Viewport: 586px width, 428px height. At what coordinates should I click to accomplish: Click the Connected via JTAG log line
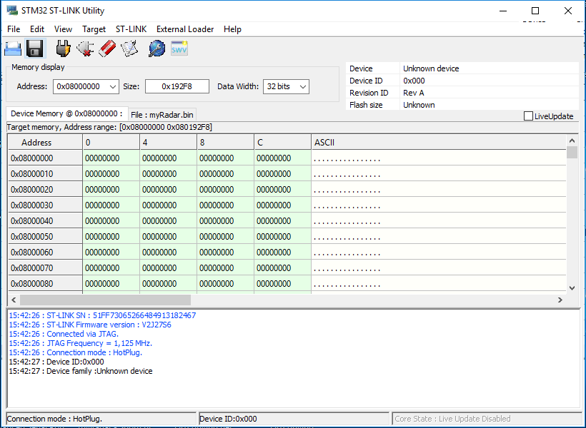point(64,334)
